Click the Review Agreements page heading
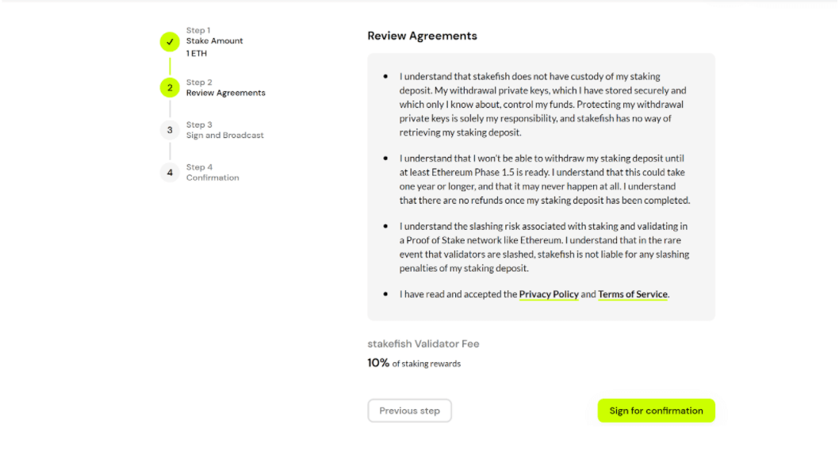The image size is (839, 451). pos(422,36)
